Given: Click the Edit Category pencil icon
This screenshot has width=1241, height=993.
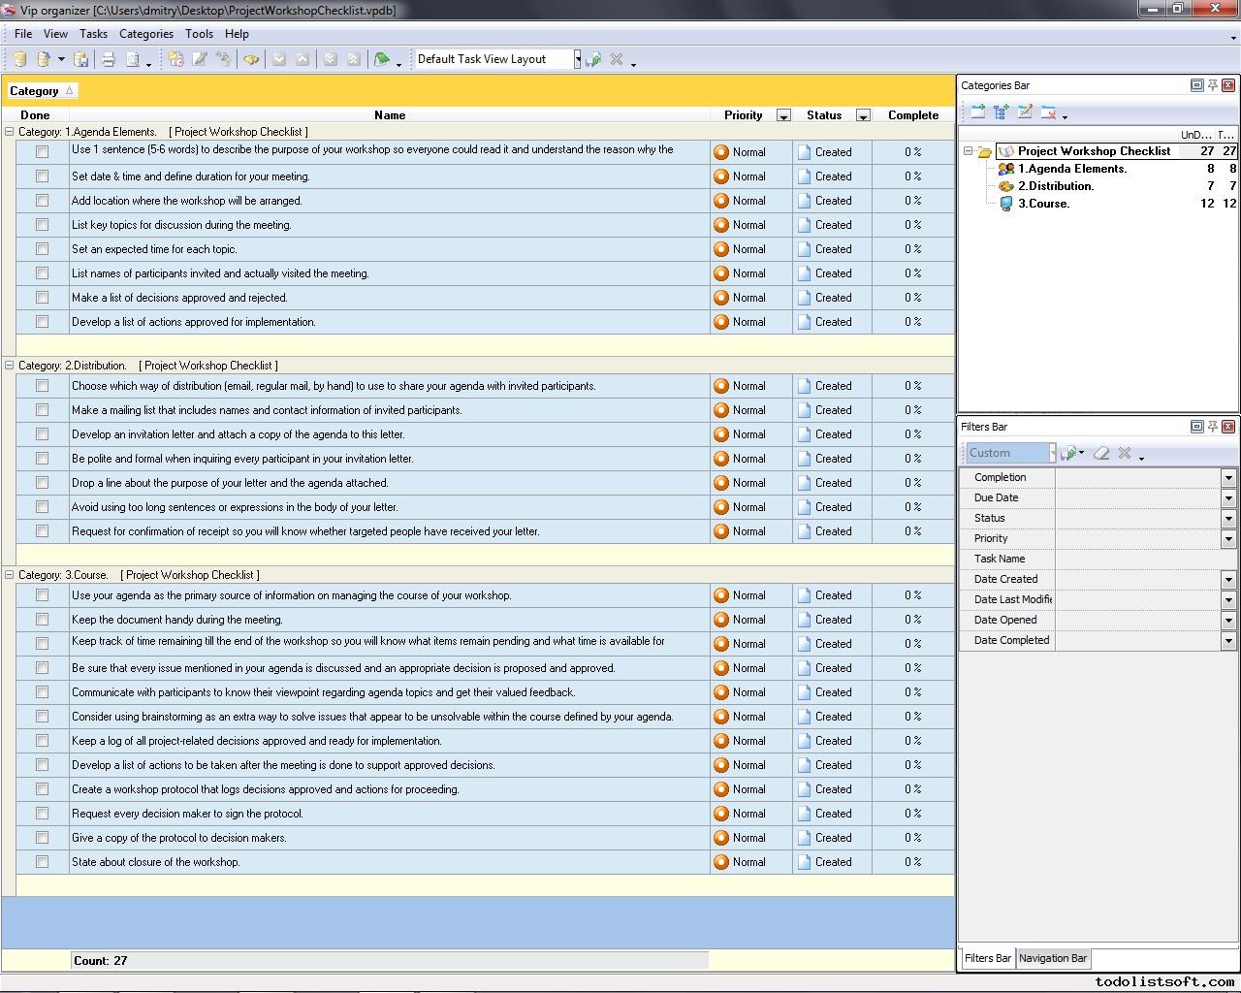Looking at the screenshot, I should (1025, 112).
